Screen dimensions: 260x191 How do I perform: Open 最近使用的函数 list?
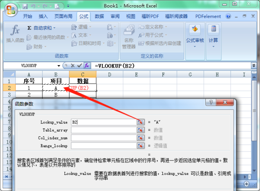[47, 37]
